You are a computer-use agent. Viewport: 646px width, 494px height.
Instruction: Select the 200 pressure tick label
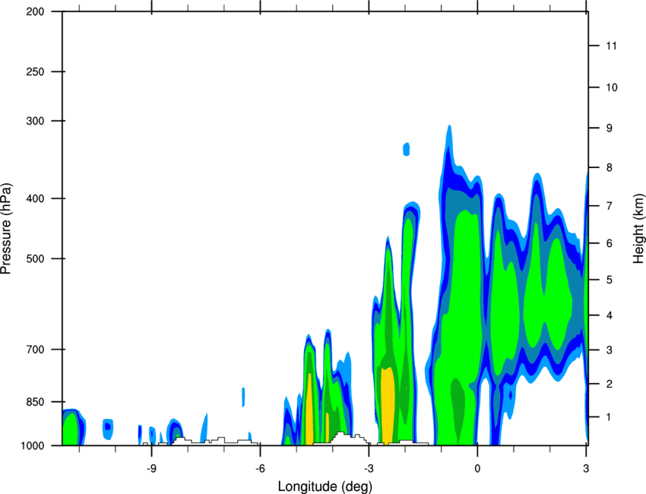point(35,11)
